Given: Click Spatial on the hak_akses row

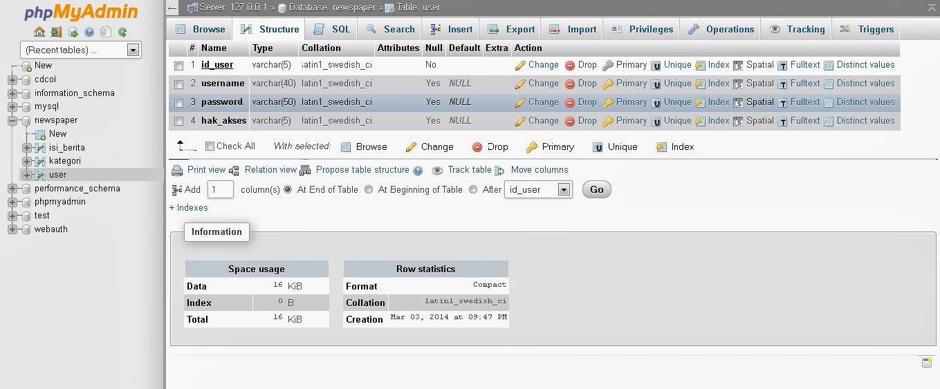Looking at the screenshot, I should click(x=753, y=121).
